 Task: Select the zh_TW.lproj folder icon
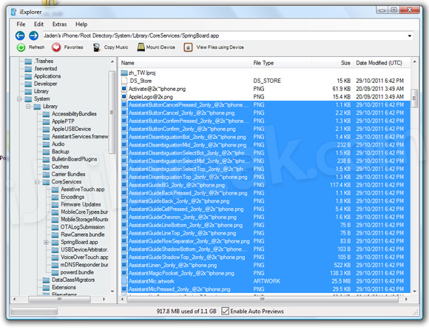124,73
